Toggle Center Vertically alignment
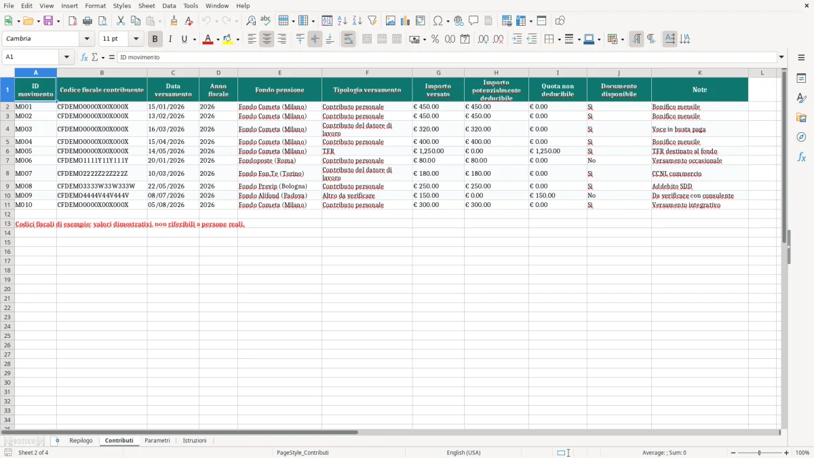The width and height of the screenshot is (814, 458). point(315,39)
